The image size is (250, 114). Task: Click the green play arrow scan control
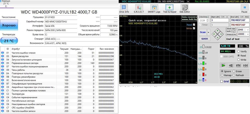223,65
